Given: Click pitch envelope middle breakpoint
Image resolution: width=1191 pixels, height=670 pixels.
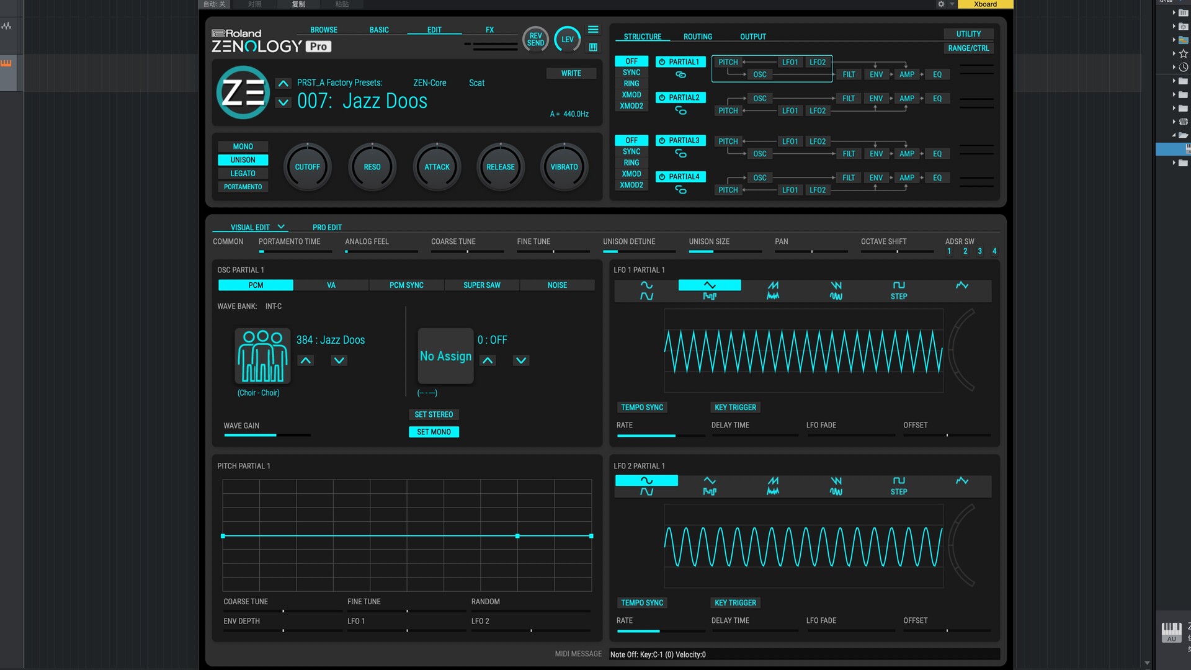Looking at the screenshot, I should click(x=517, y=536).
